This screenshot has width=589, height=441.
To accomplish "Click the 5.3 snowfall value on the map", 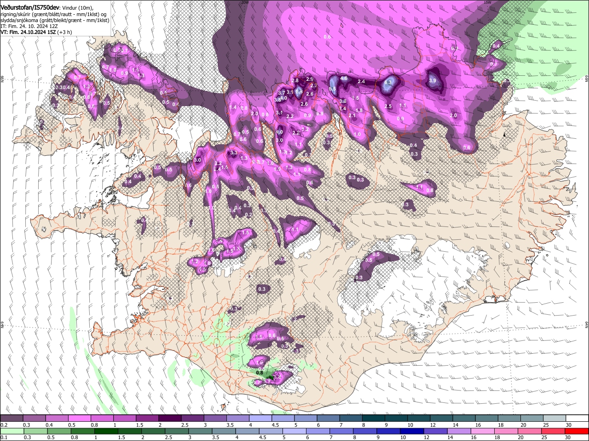I will tap(299, 91).
